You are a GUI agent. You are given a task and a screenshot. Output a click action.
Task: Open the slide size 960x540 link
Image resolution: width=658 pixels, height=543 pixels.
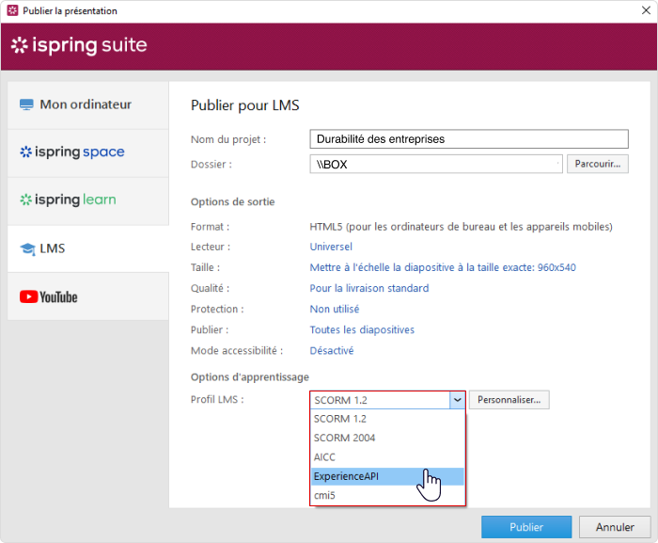(443, 267)
